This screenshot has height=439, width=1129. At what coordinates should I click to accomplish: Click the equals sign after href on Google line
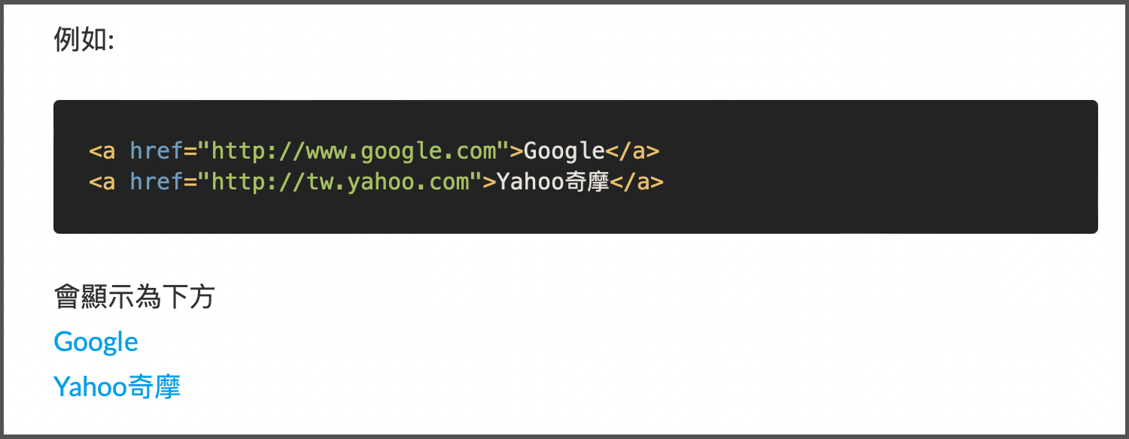pos(190,151)
